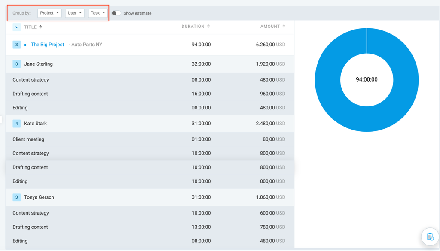Open the timesheet clipboard icon button
The image size is (440, 251).
coord(430,237)
